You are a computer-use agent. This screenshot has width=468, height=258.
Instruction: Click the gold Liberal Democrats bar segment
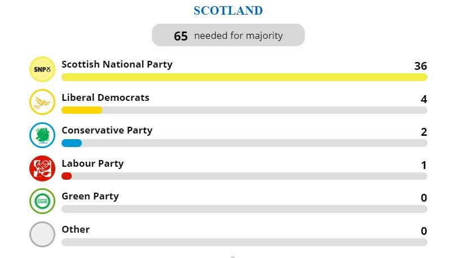(82, 110)
